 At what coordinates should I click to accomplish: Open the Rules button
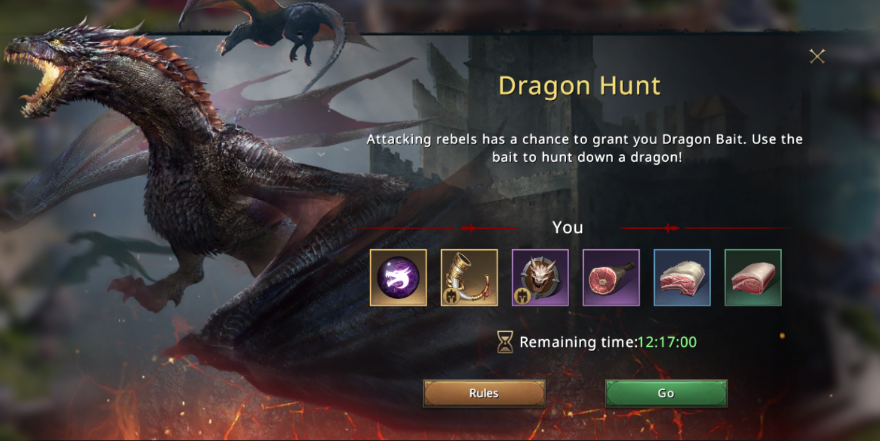(485, 393)
